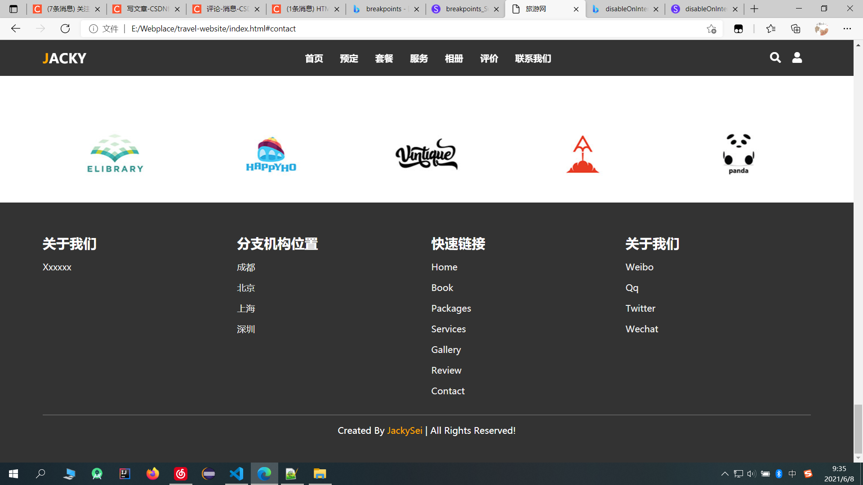This screenshot has height=485, width=863.
Task: Click the search magnifier icon in site header
Action: point(775,57)
